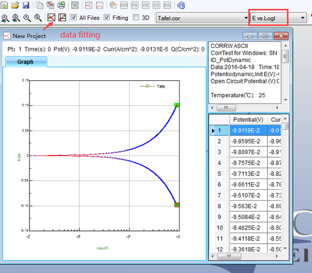Open a file using the folder icon
This screenshot has width=312, height=273.
[x=15, y=5]
